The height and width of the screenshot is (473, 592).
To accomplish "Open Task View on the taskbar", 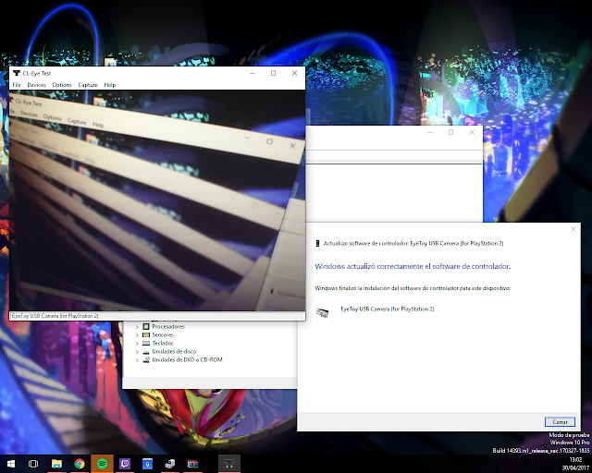I will (x=33, y=464).
